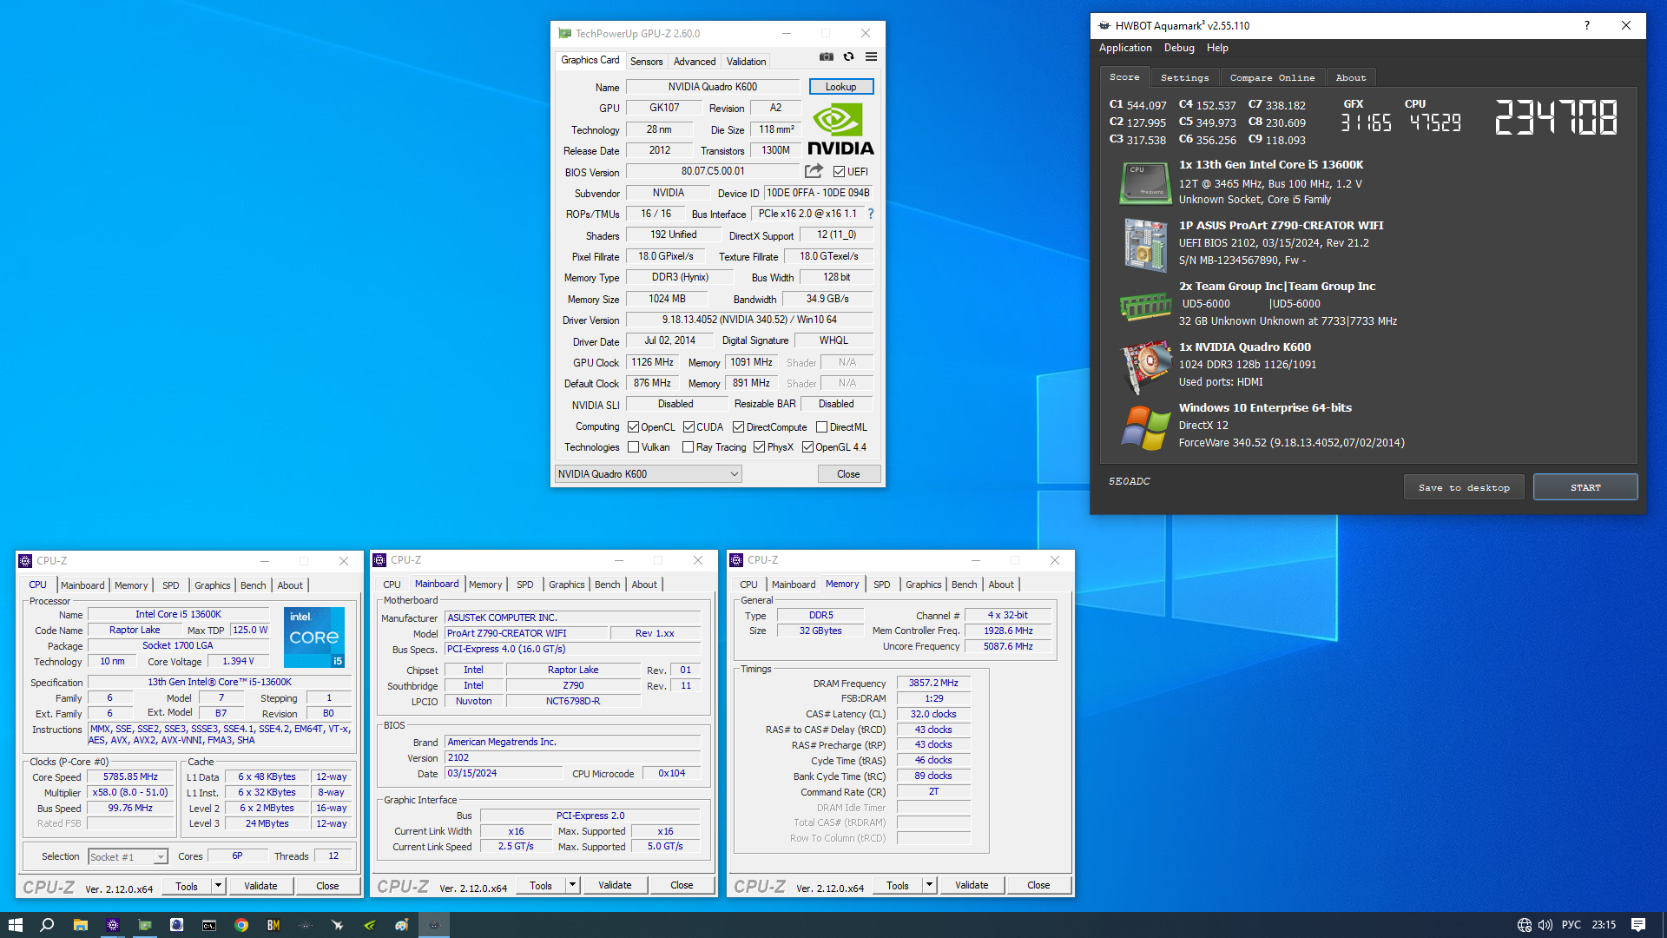
Task: Expand Tools dropdown arrow in Mainboard tab window
Action: click(x=572, y=886)
